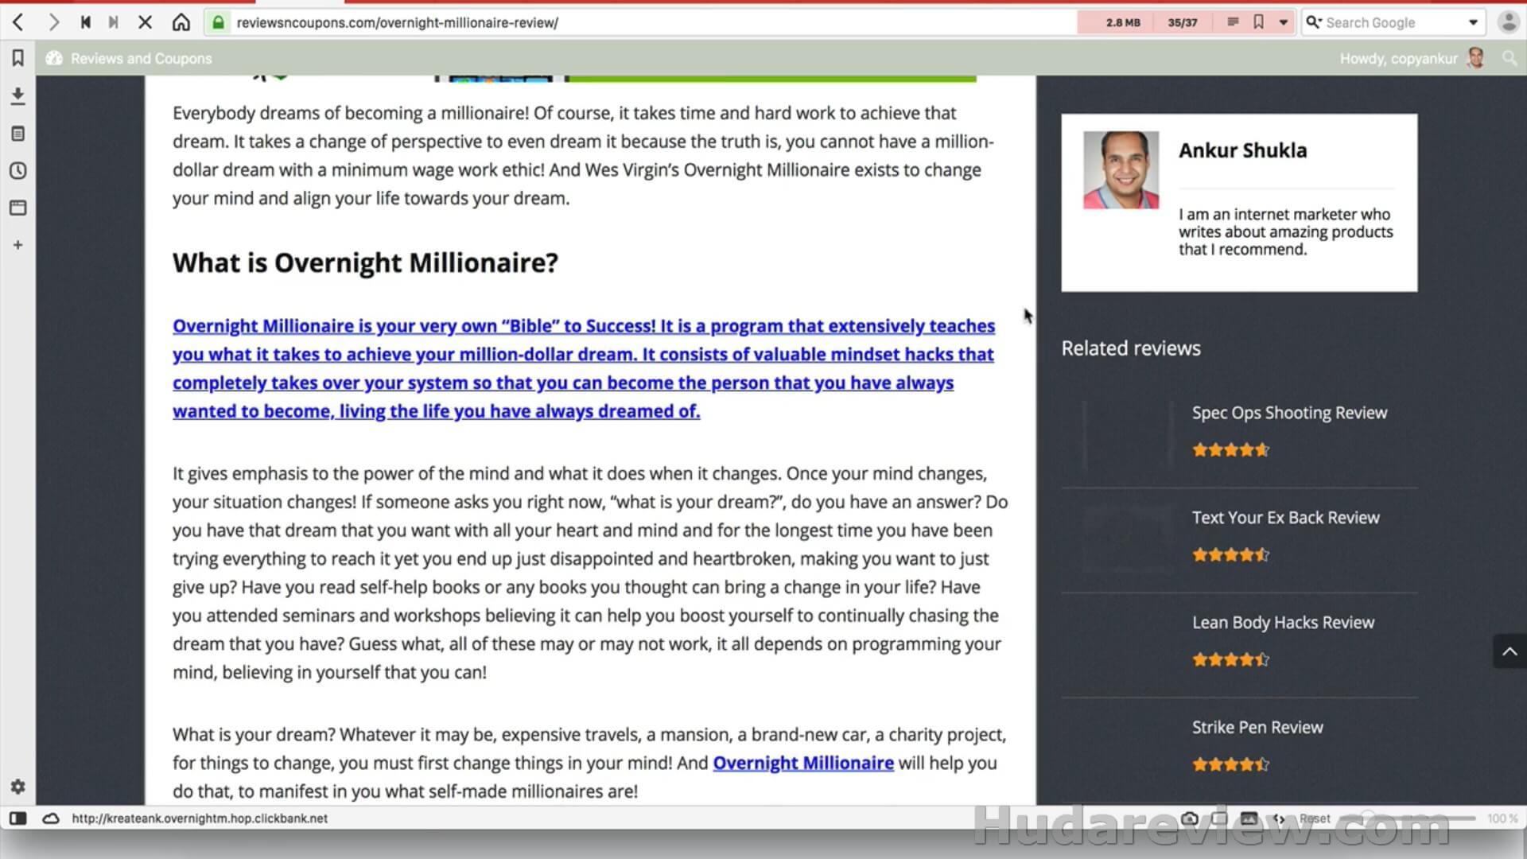
Task: Bookmark this page with the address bar bookmark icon
Action: [x=1258, y=22]
